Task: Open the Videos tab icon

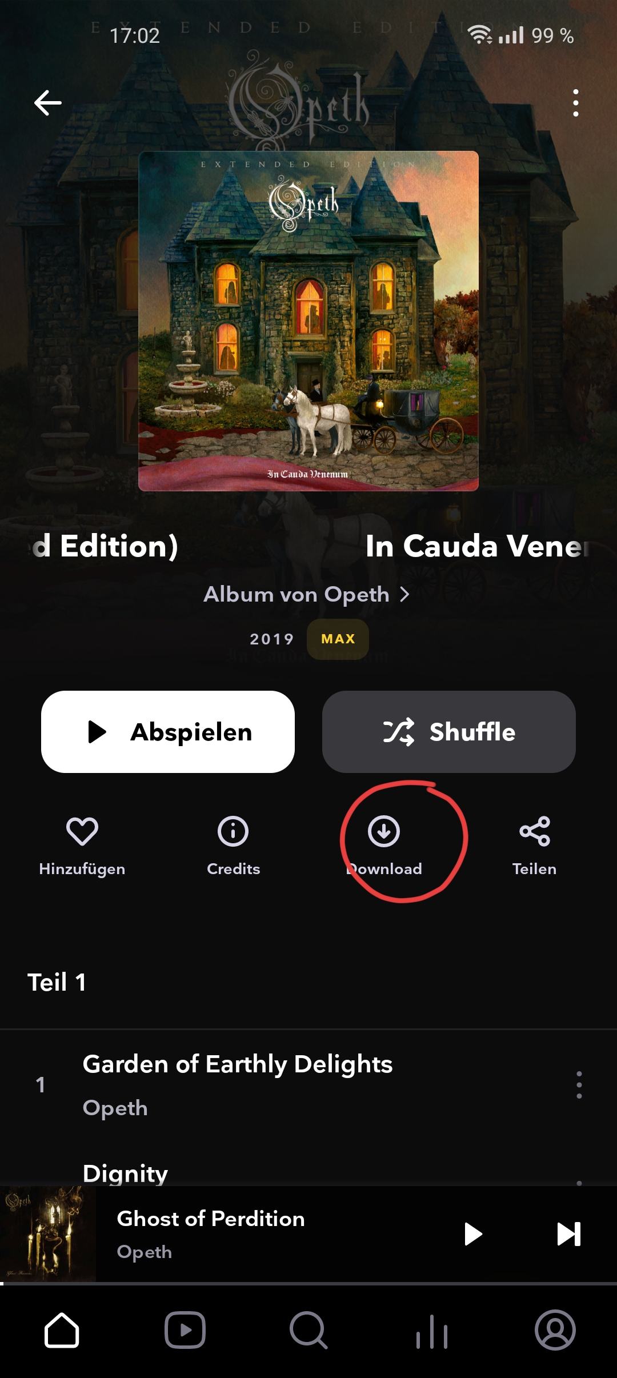Action: pyautogui.click(x=185, y=1330)
